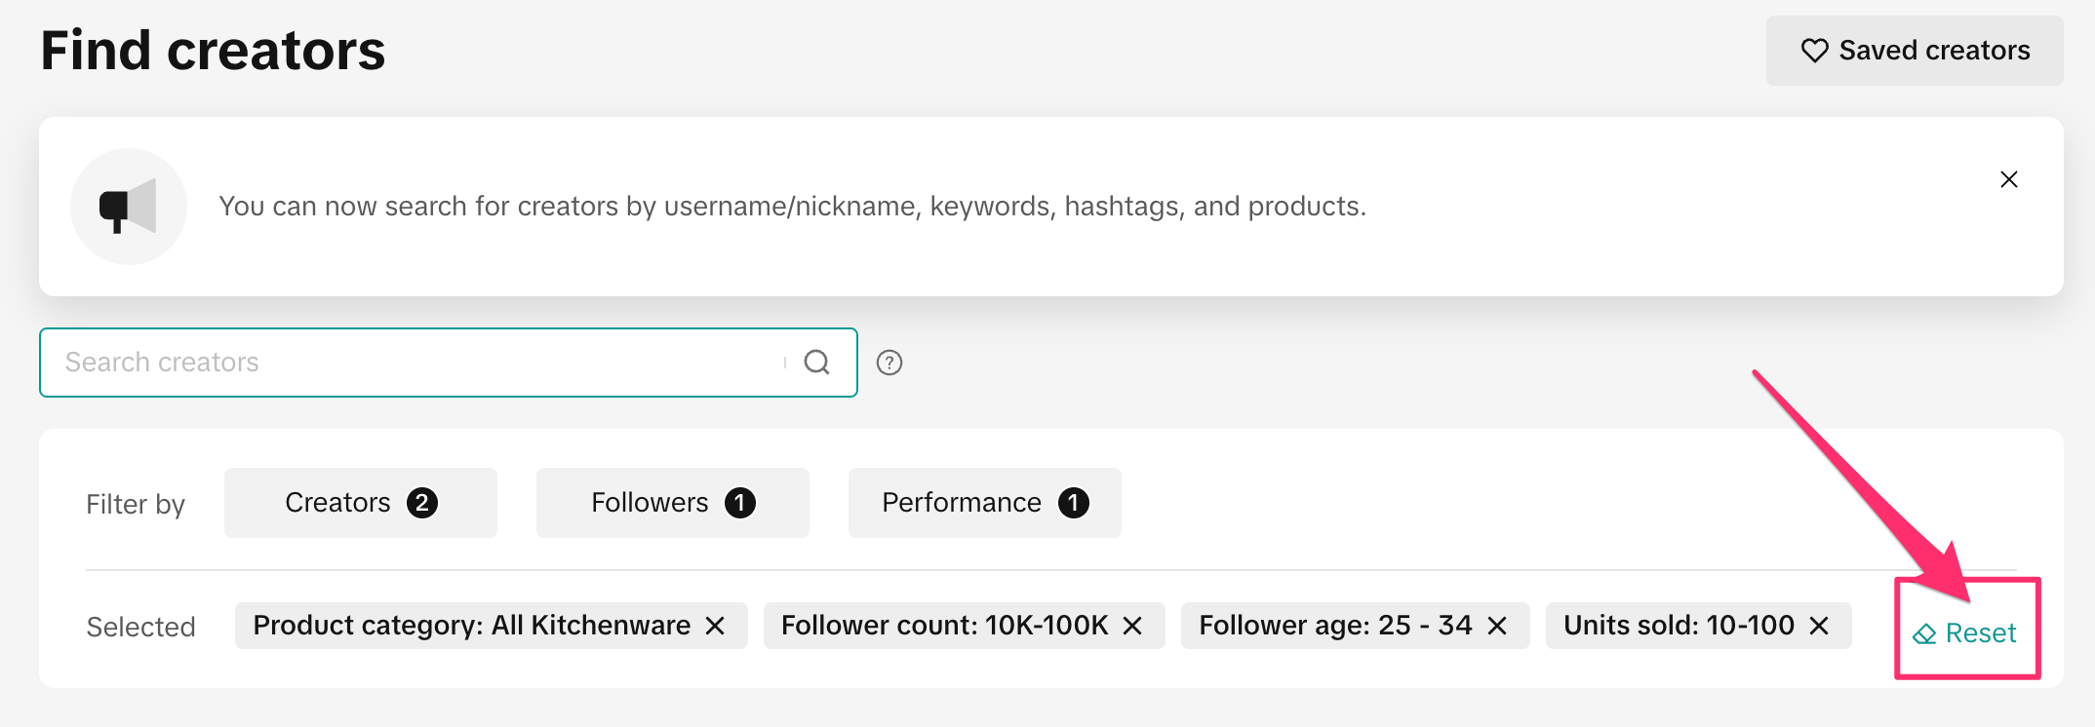
Task: Dismiss the search announcement banner
Action: tap(2008, 179)
